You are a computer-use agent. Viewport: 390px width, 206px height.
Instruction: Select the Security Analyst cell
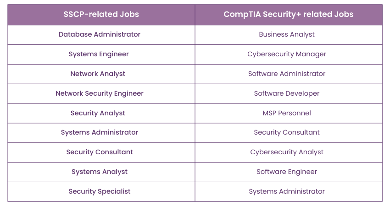[x=98, y=113]
